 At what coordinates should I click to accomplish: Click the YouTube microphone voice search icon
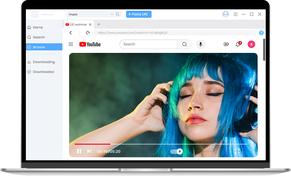point(200,44)
